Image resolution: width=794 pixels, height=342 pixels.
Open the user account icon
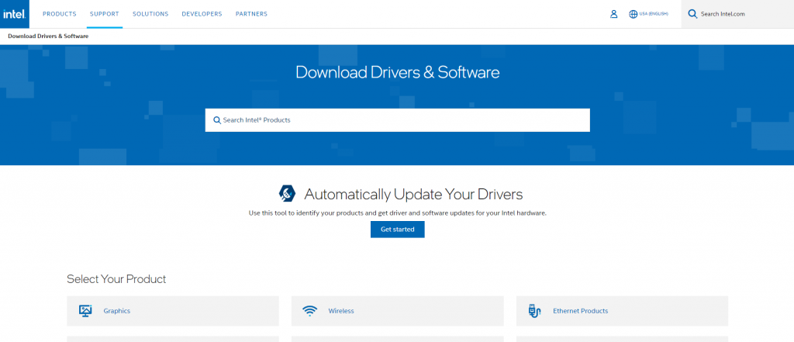click(614, 14)
